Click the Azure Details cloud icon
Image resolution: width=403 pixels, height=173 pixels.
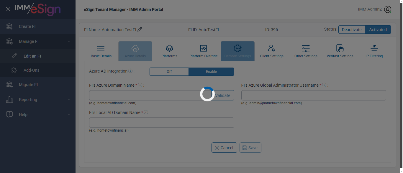click(135, 48)
